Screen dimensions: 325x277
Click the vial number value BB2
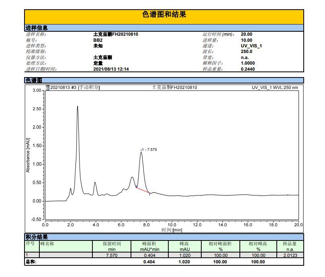[98, 40]
